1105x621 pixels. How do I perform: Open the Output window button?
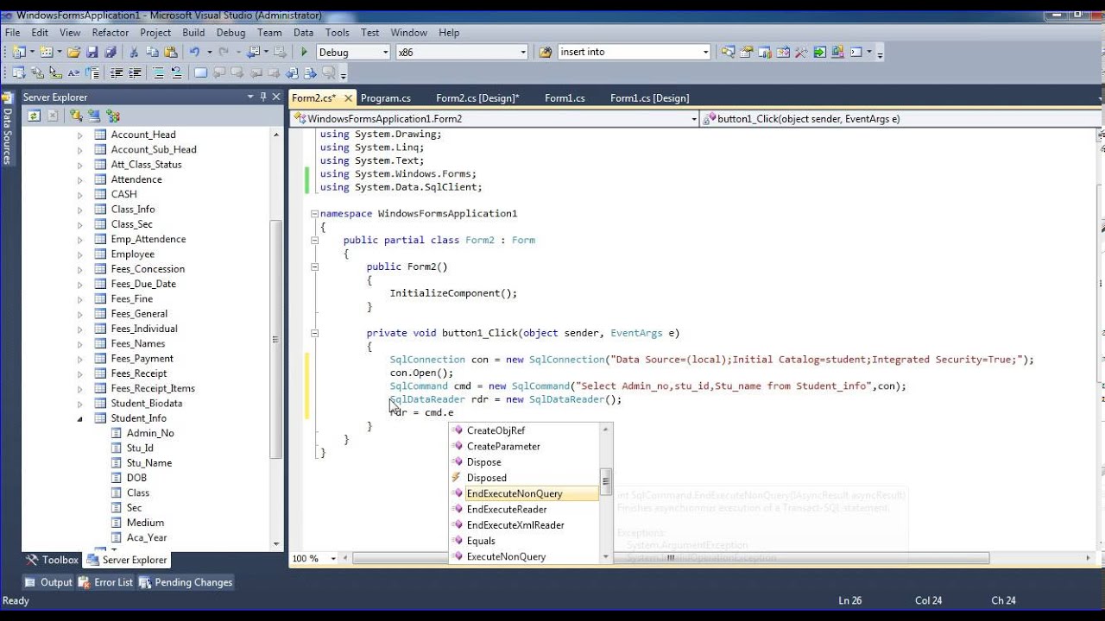48,582
